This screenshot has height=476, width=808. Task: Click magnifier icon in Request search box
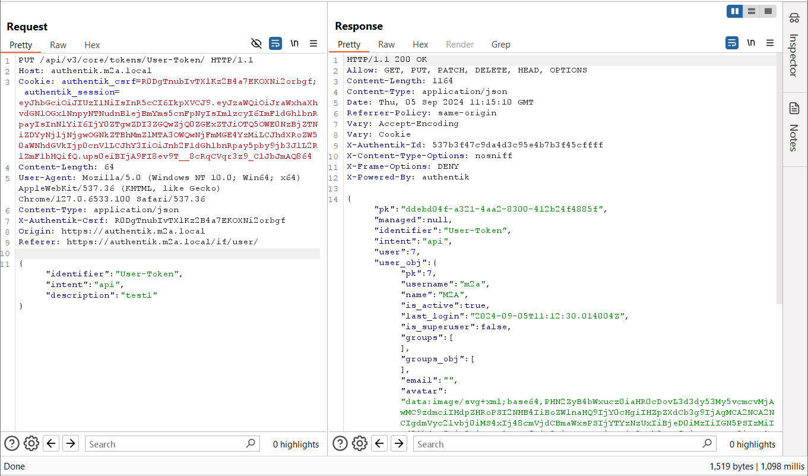(x=251, y=443)
